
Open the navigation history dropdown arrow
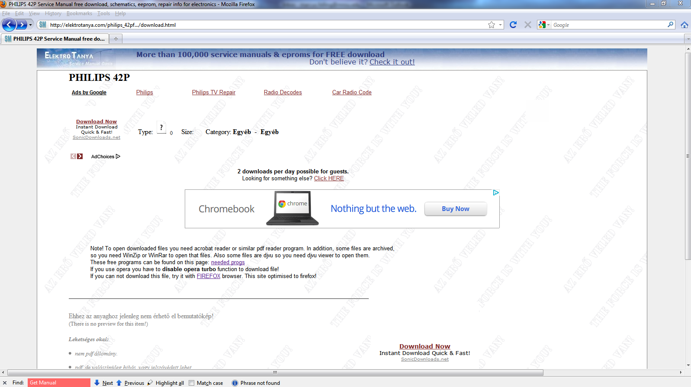(x=30, y=25)
